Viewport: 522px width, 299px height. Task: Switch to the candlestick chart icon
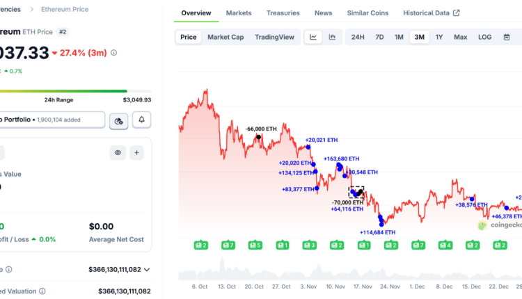[x=332, y=37]
